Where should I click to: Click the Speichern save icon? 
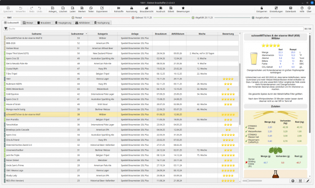tap(8, 9)
